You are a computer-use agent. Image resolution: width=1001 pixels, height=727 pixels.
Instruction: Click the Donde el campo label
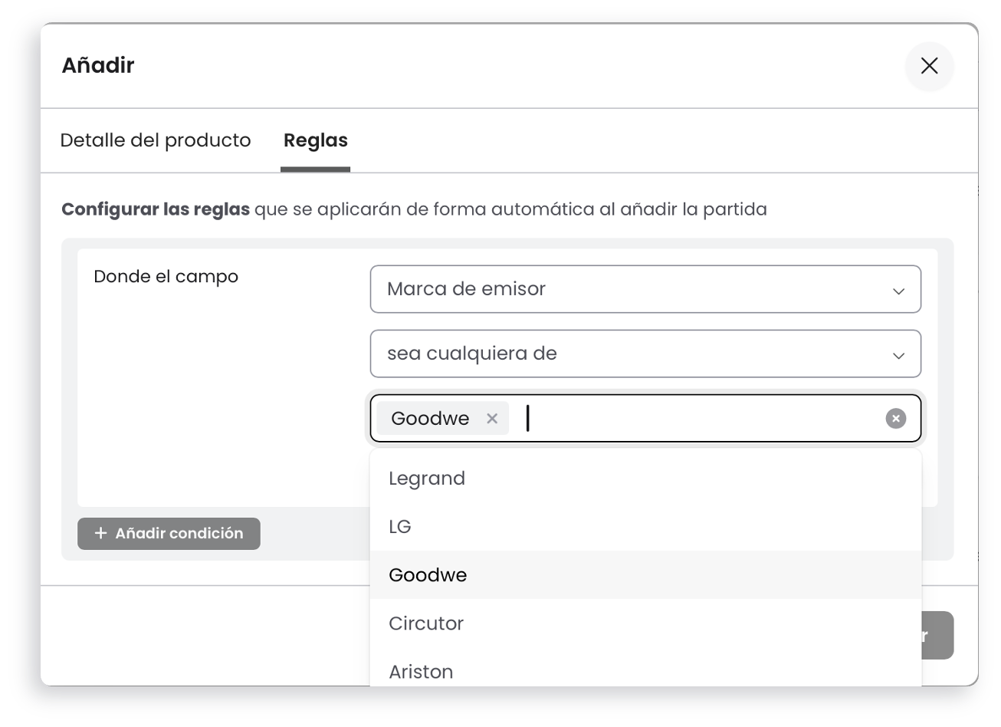click(x=166, y=277)
